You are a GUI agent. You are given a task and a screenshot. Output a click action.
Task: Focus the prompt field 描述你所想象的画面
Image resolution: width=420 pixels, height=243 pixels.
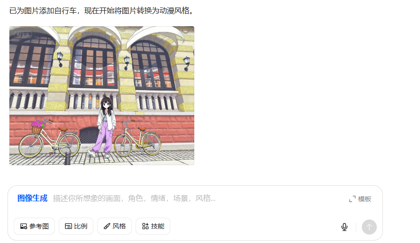point(134,198)
